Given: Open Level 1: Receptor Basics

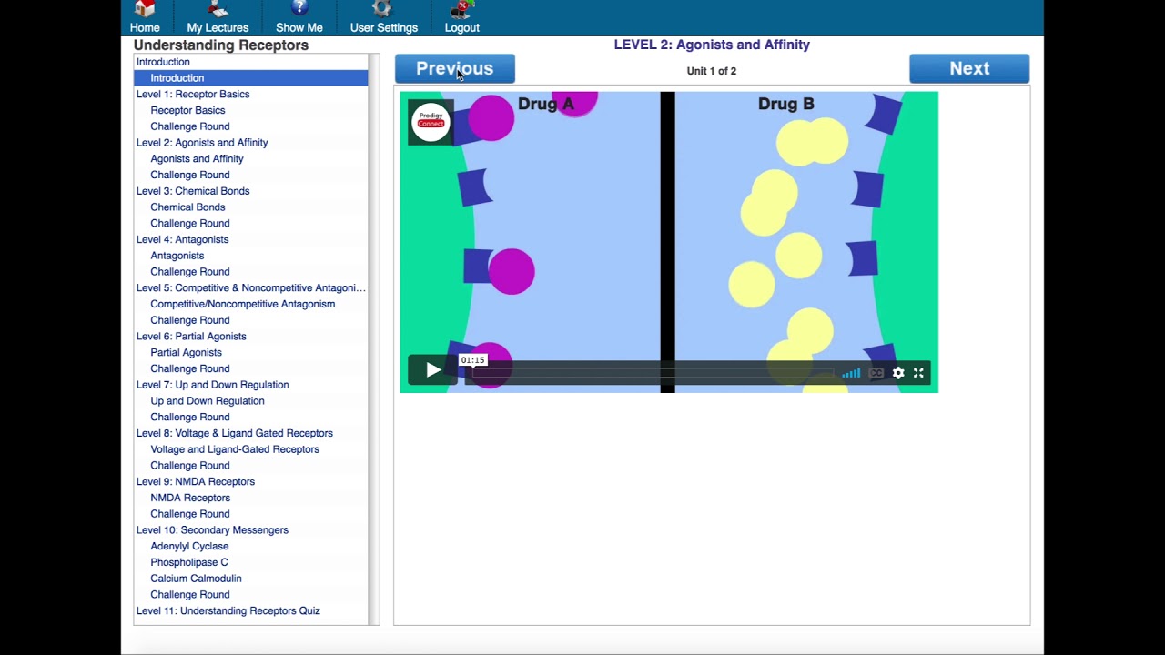Looking at the screenshot, I should point(193,94).
